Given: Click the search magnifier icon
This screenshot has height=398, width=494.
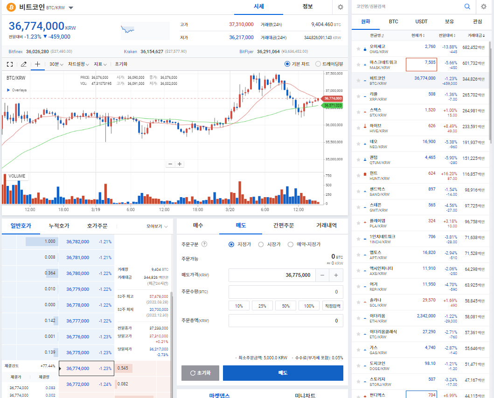Looking at the screenshot, I should (467, 7).
